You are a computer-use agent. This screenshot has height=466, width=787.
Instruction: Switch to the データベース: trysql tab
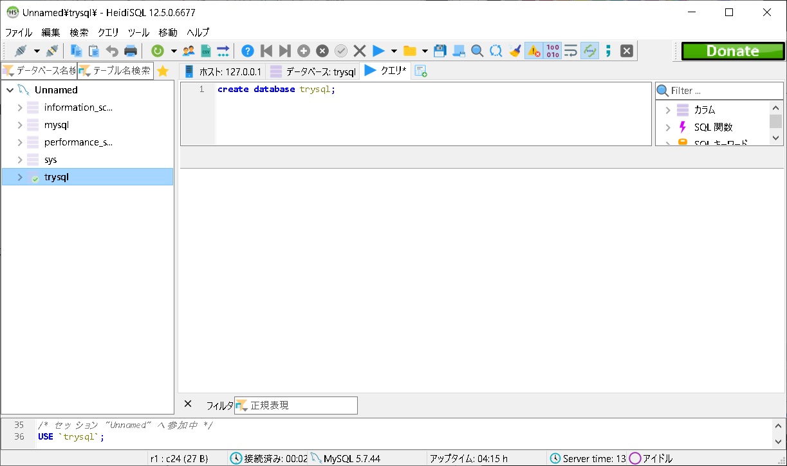pos(313,71)
